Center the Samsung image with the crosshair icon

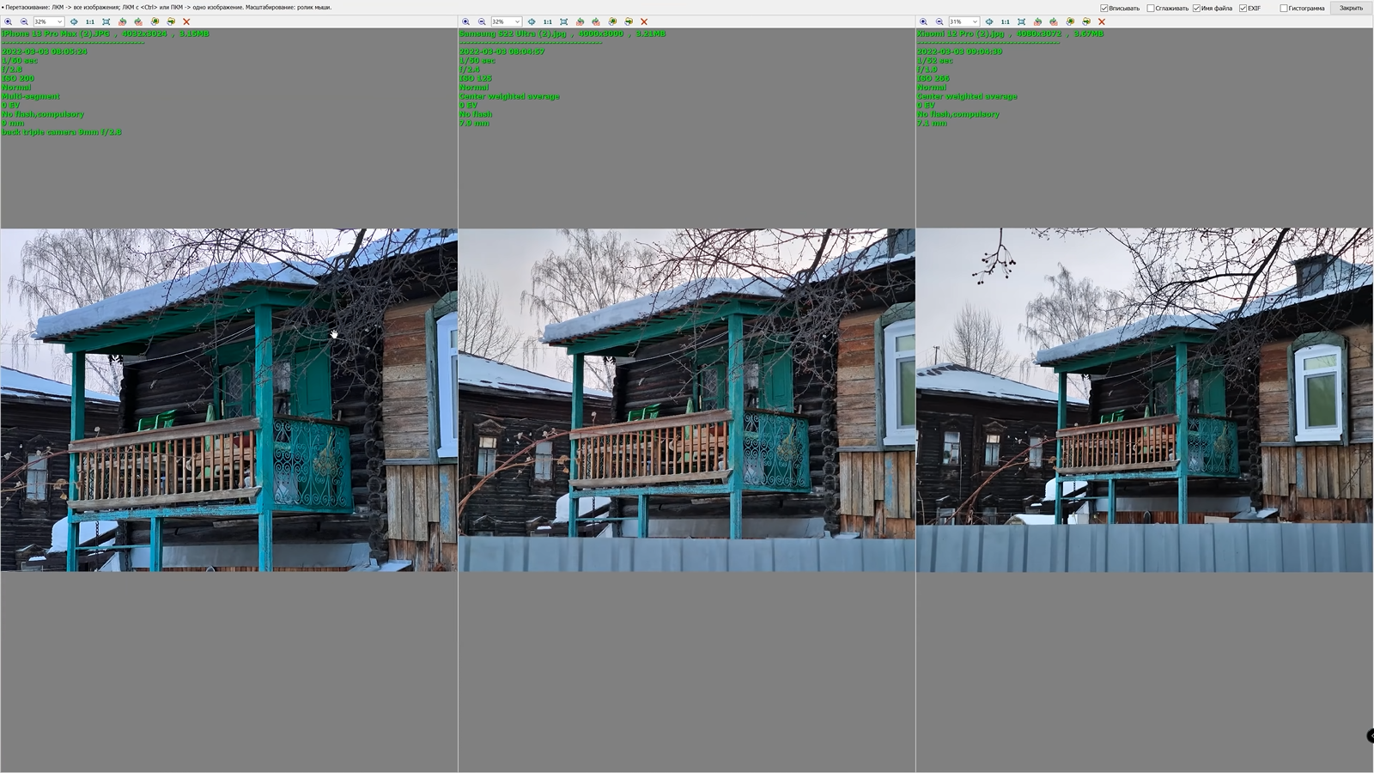click(x=532, y=21)
